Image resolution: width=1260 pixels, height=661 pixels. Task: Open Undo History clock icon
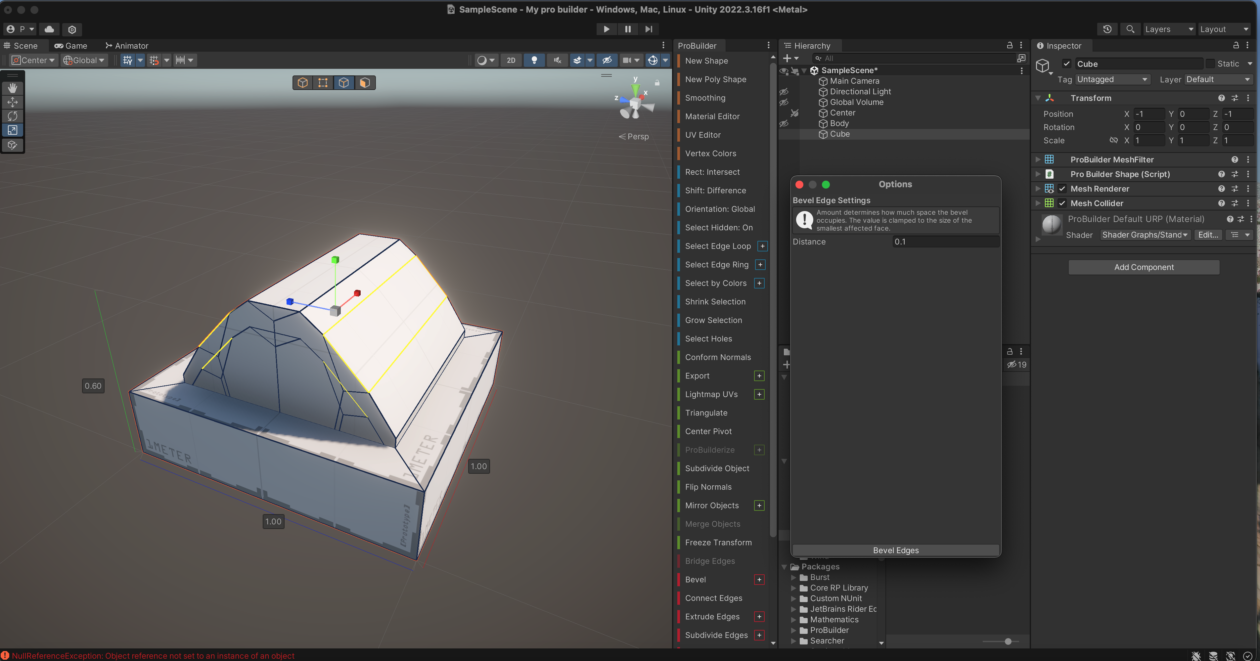pos(1107,29)
